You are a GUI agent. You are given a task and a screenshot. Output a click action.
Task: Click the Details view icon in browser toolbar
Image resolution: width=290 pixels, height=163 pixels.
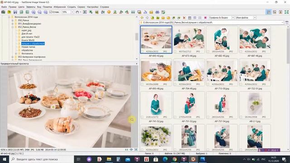[195, 18]
